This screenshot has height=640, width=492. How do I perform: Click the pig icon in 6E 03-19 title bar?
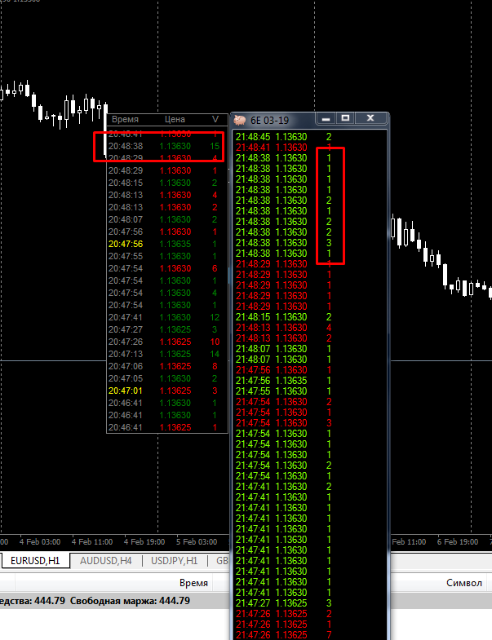[240, 120]
